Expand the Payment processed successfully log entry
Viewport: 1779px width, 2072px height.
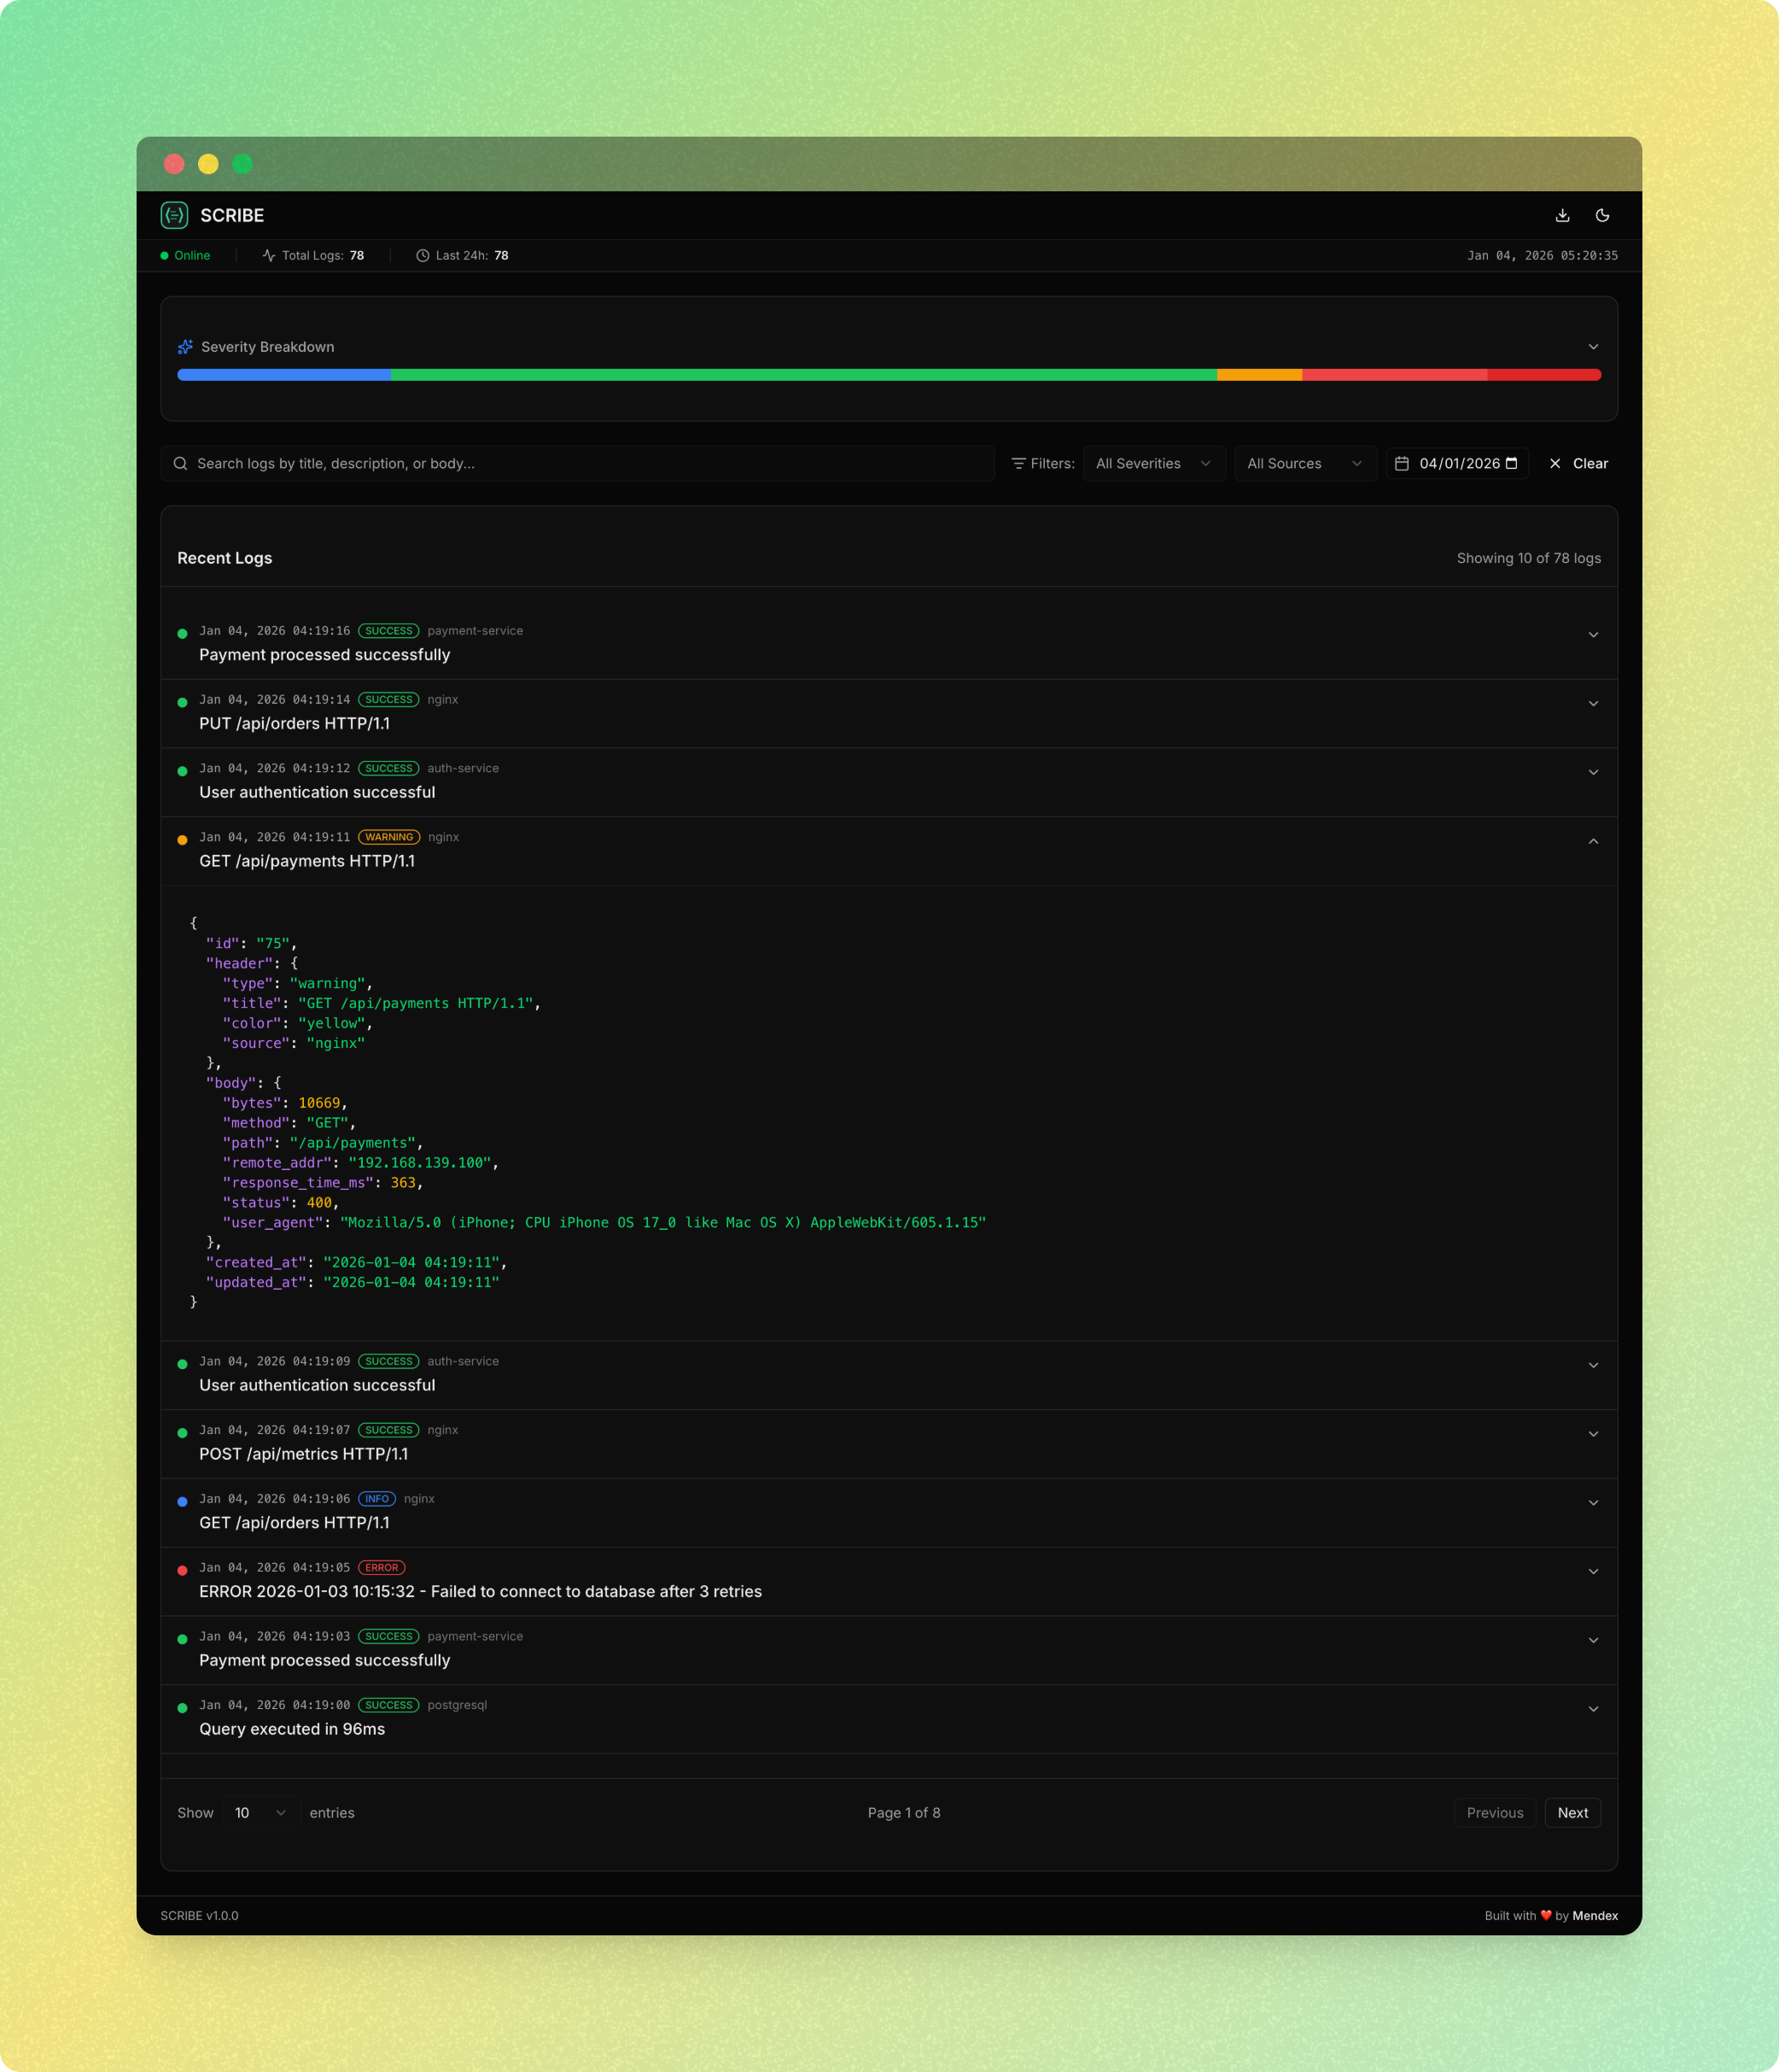[1593, 634]
